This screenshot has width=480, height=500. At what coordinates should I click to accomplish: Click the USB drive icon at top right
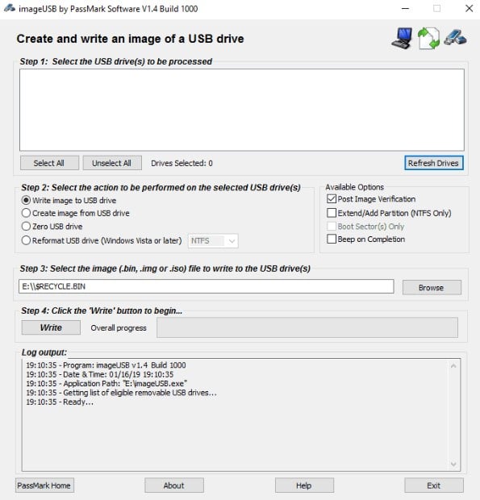456,37
